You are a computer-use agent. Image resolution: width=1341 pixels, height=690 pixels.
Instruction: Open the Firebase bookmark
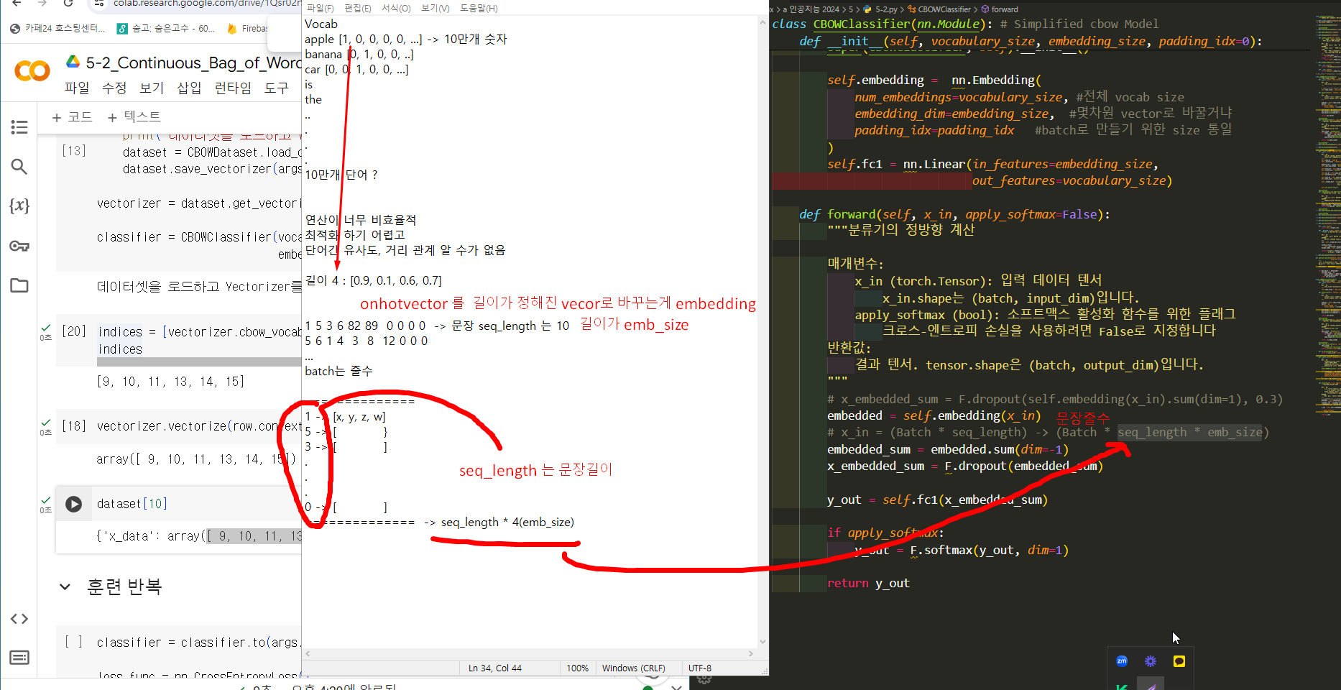point(246,29)
